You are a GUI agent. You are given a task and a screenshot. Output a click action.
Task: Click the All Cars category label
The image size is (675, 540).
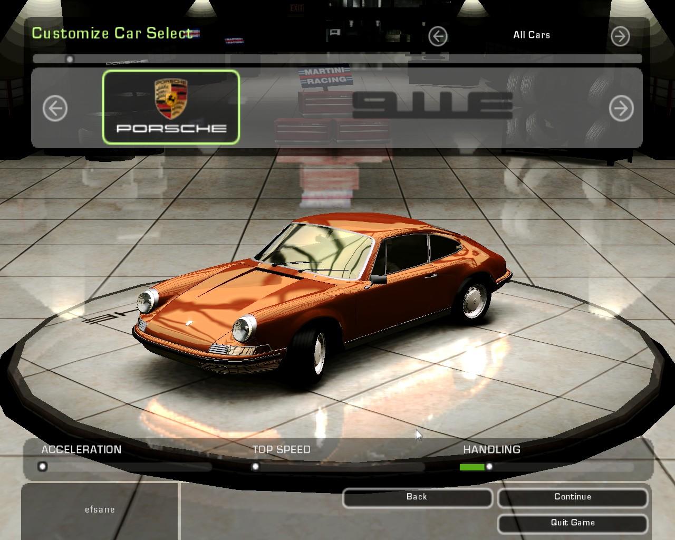pyautogui.click(x=532, y=35)
